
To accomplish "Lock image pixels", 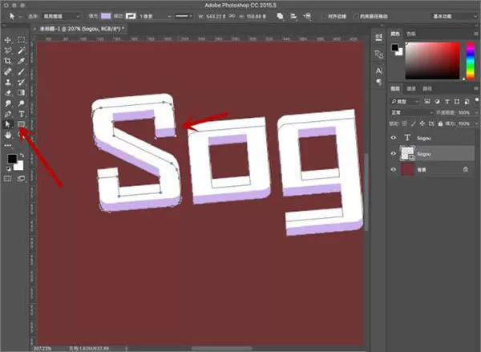I will [x=414, y=123].
